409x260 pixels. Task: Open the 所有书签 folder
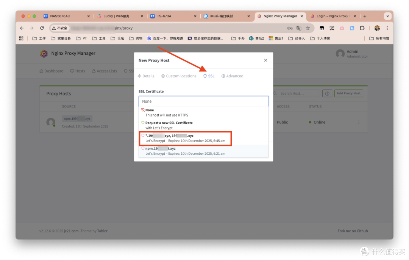pos(379,38)
